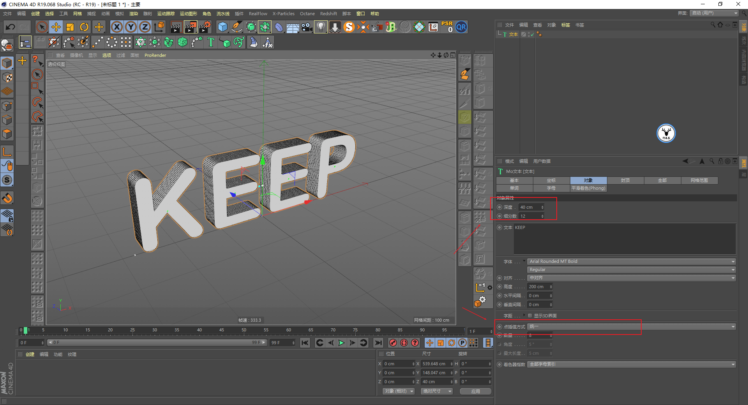Select the Live Selection tool

click(x=42, y=27)
